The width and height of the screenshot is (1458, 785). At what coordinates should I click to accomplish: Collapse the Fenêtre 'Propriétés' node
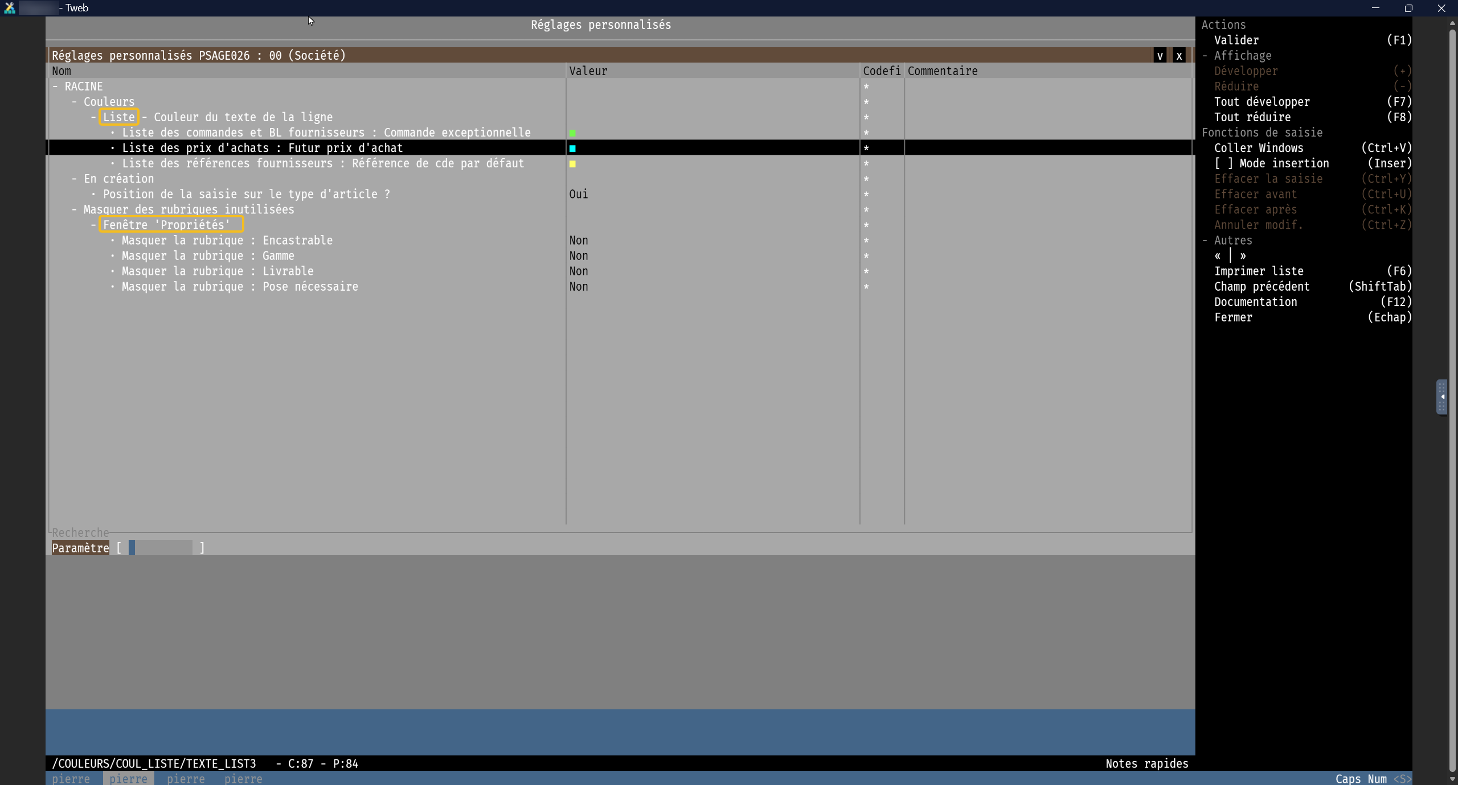[x=93, y=225]
